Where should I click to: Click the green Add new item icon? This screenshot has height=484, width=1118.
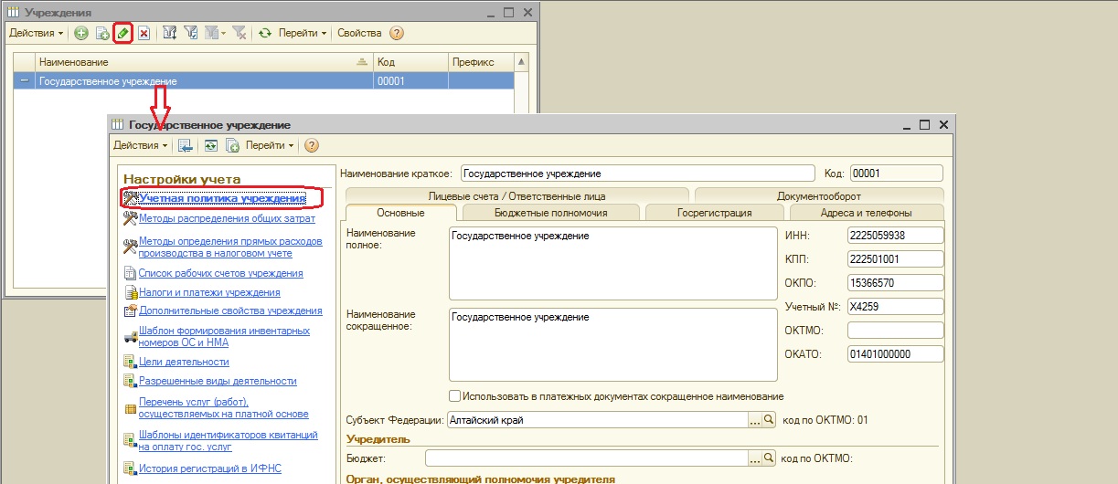80,33
